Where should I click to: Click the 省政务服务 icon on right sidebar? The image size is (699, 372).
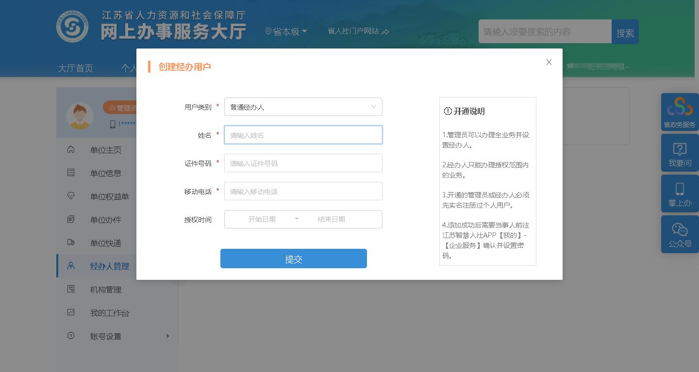click(x=680, y=108)
